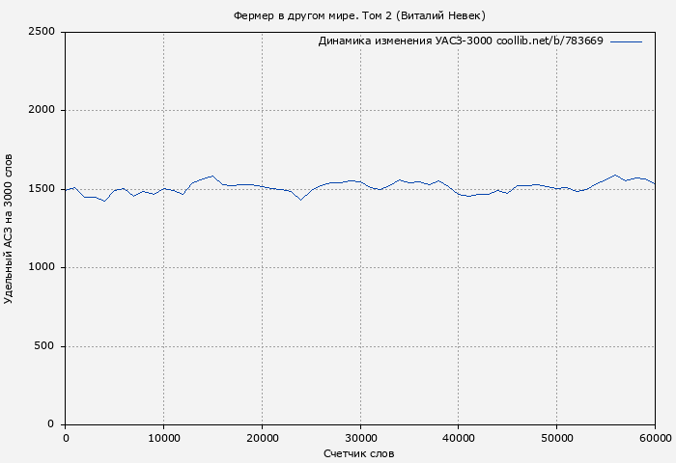Click the blue line sample in legend
The image size is (676, 463).
click(x=626, y=41)
